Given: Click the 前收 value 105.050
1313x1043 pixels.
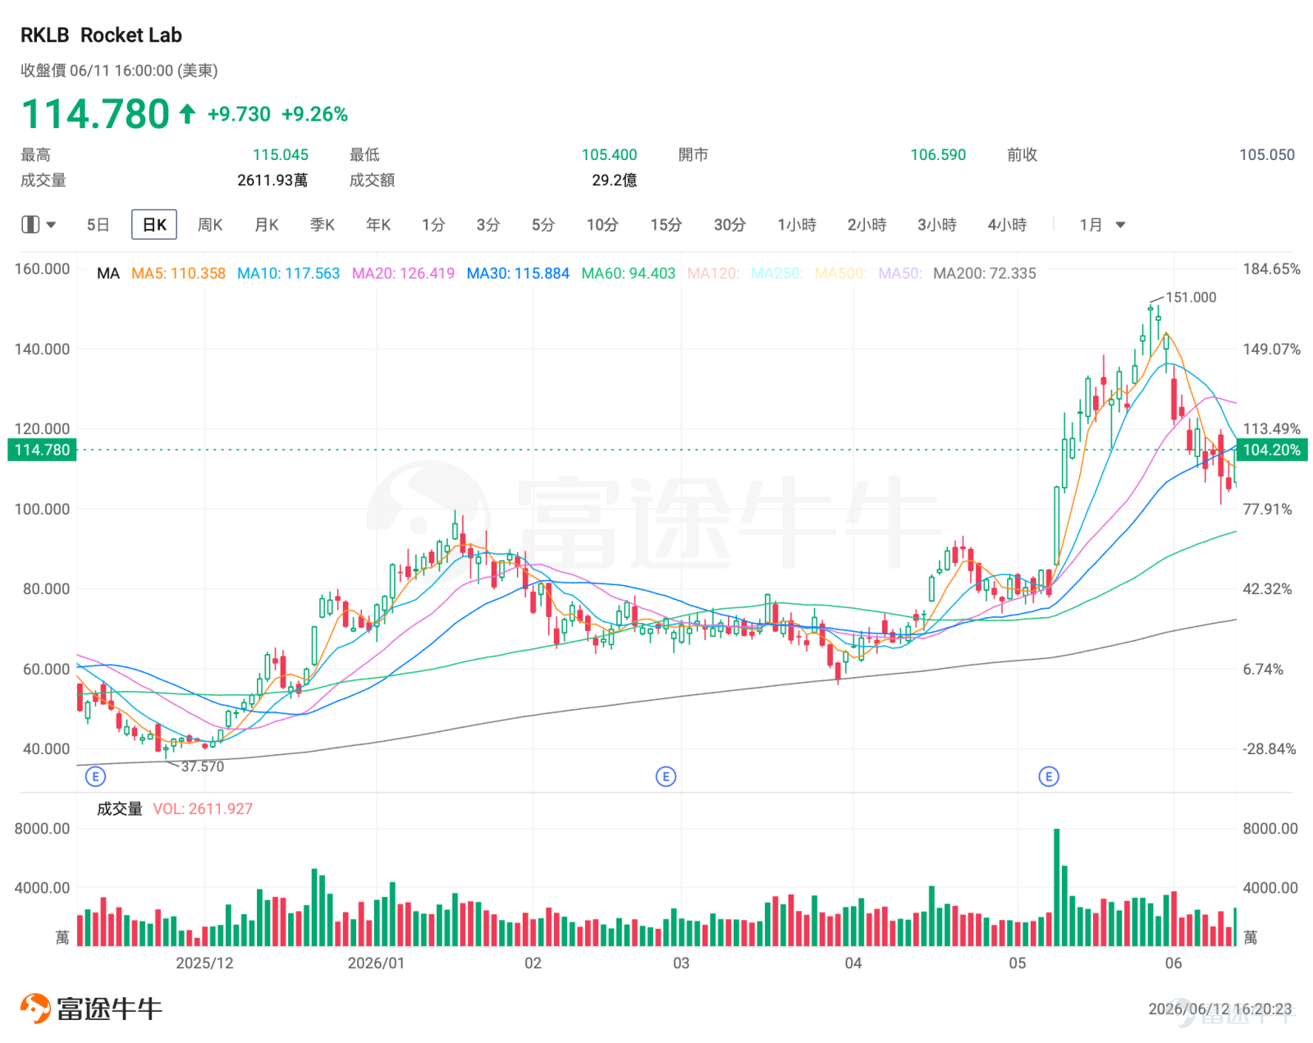Looking at the screenshot, I should tap(1267, 154).
